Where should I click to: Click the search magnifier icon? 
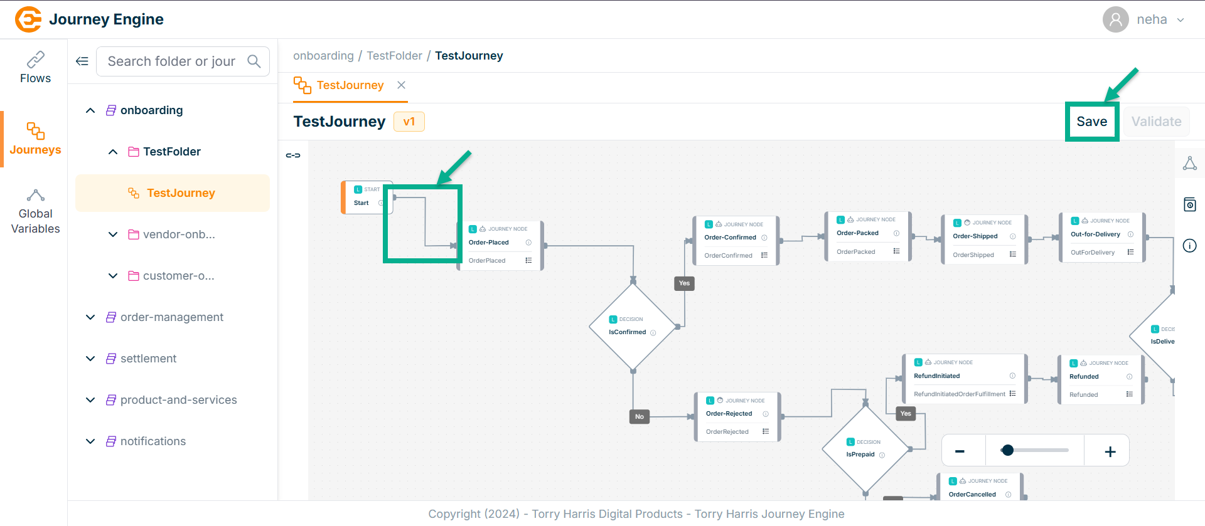pos(254,61)
